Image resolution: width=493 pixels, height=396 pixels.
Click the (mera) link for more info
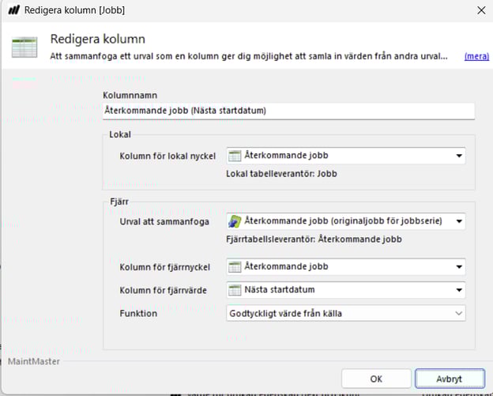tap(476, 56)
